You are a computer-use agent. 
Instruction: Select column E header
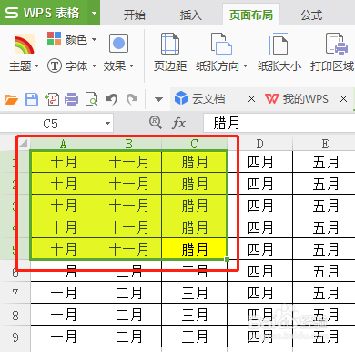click(x=324, y=144)
